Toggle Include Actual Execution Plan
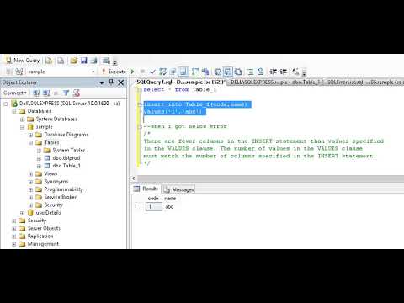This screenshot has width=404, height=303. click(195, 72)
